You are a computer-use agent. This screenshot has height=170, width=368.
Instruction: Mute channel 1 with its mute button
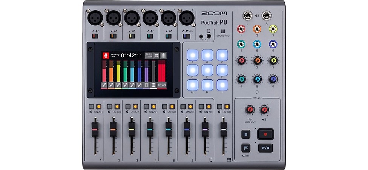click(91, 107)
